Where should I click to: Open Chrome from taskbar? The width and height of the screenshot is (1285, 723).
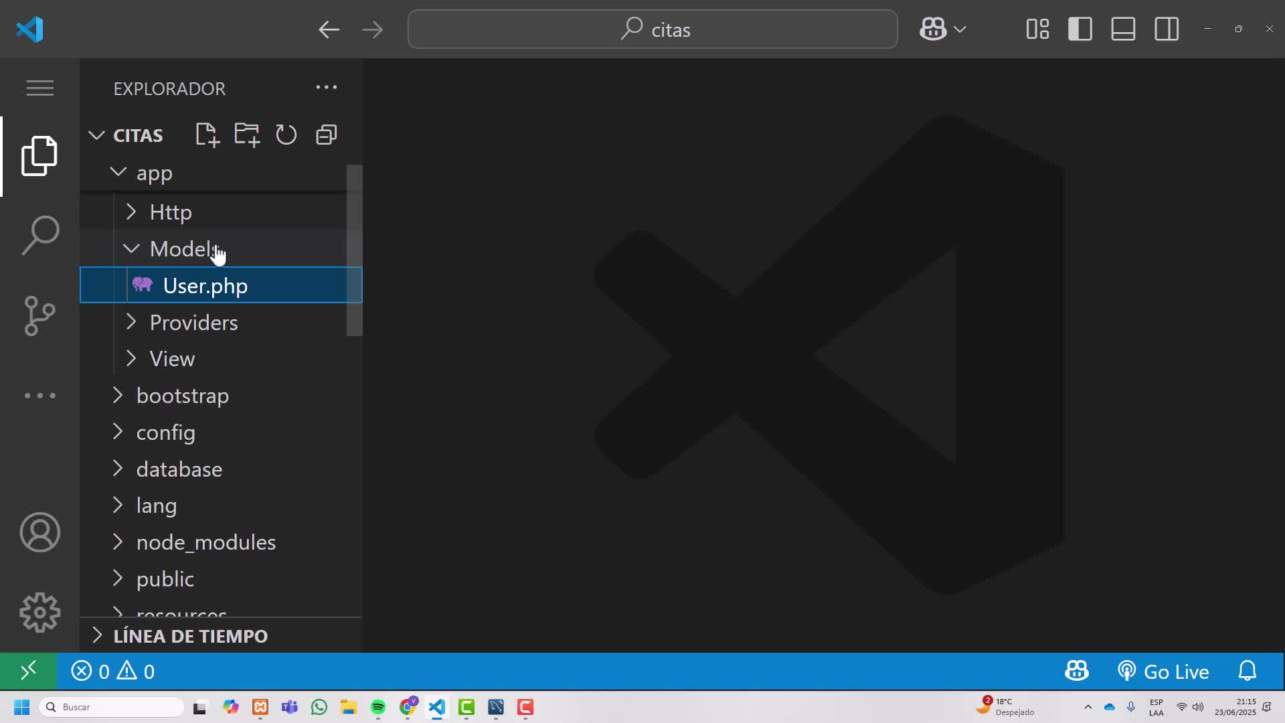[x=408, y=707]
